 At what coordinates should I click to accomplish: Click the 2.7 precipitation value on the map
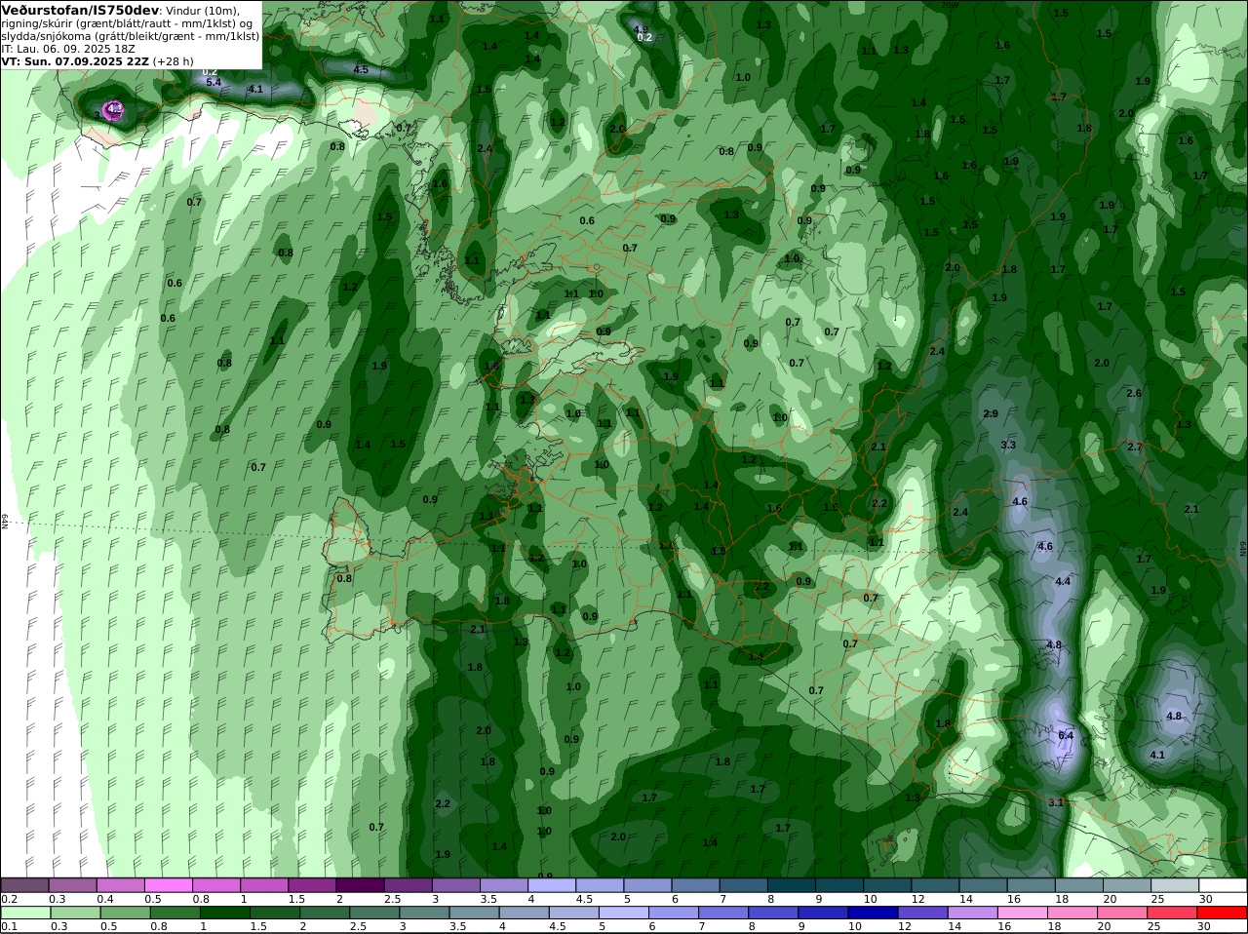click(x=1134, y=446)
